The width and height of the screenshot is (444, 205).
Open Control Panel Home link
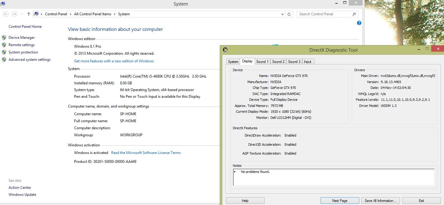coord(25,27)
